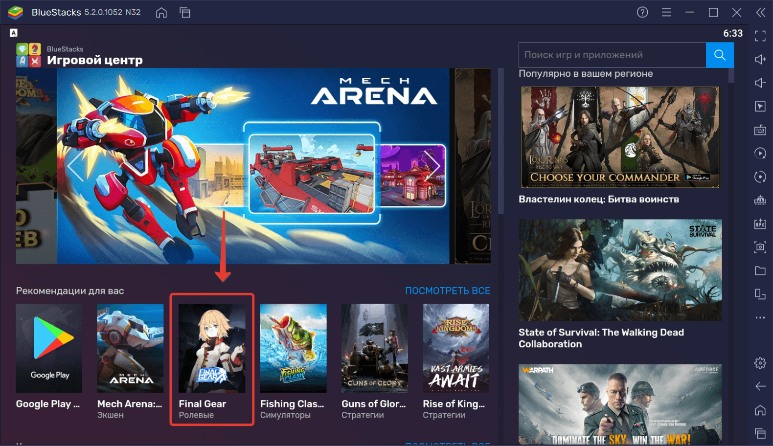Click Стратегии label under Rise of Kingdoms
Viewport: 773px width, 446px height.
coord(444,415)
